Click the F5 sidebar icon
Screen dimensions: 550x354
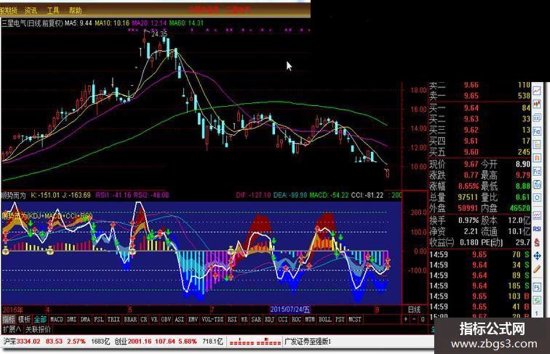tap(537, 287)
